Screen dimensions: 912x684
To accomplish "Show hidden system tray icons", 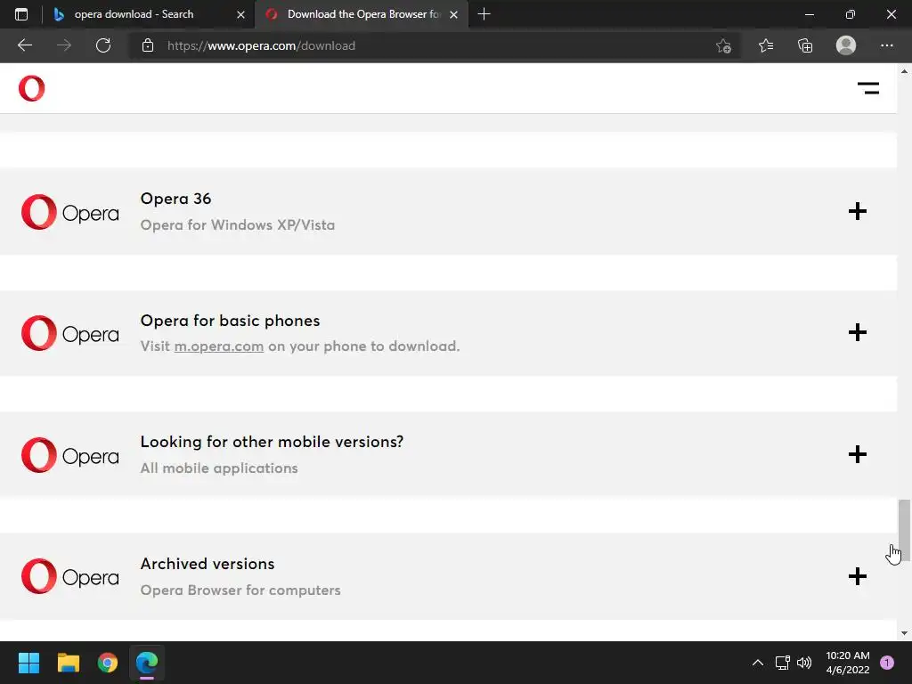I will click(x=757, y=663).
